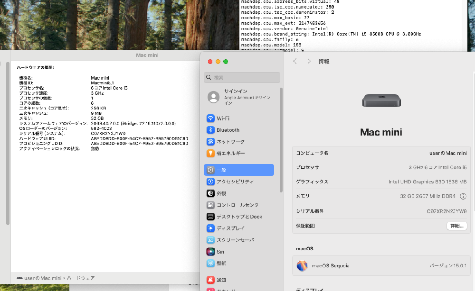Screen dimensions: 475x291
Task: Click the プロビジョニングUDID value
Action: pyautogui.click(x=139, y=144)
